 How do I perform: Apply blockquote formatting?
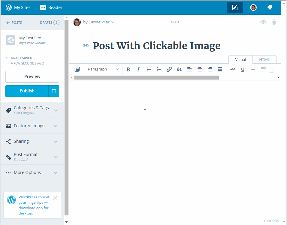click(x=179, y=69)
